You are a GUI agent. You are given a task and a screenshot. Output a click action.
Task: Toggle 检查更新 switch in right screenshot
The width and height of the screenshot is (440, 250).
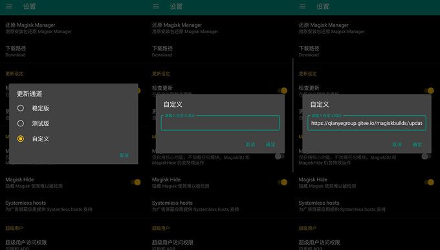click(429, 91)
